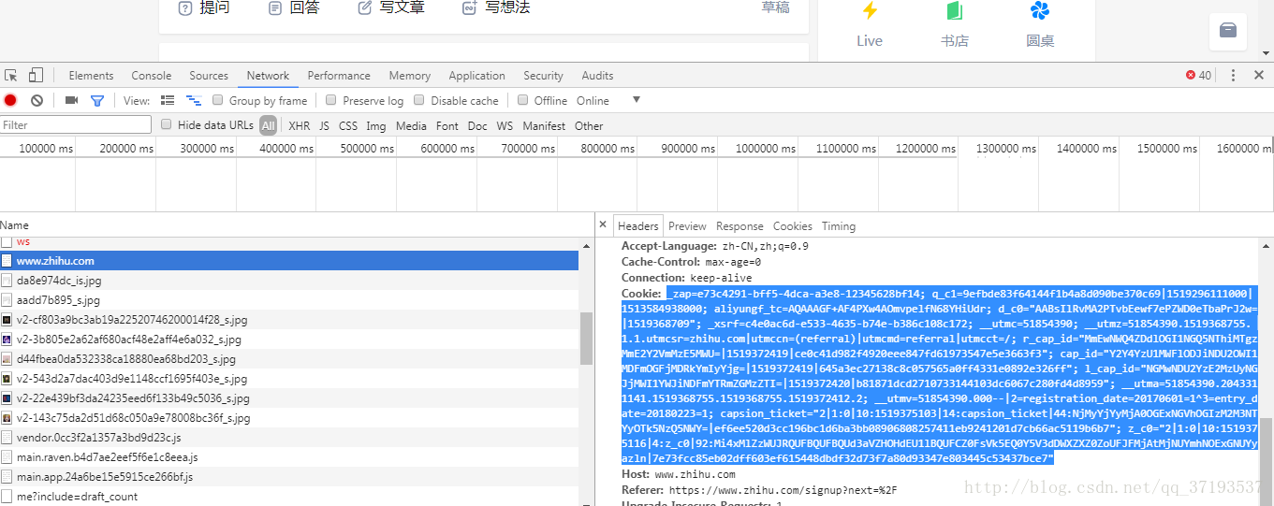Screen dimensions: 1274x506
Task: Filter requests by JS type
Action: coord(324,125)
